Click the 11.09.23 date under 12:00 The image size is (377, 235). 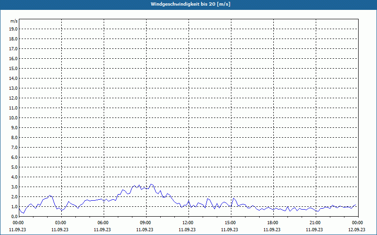(187, 229)
